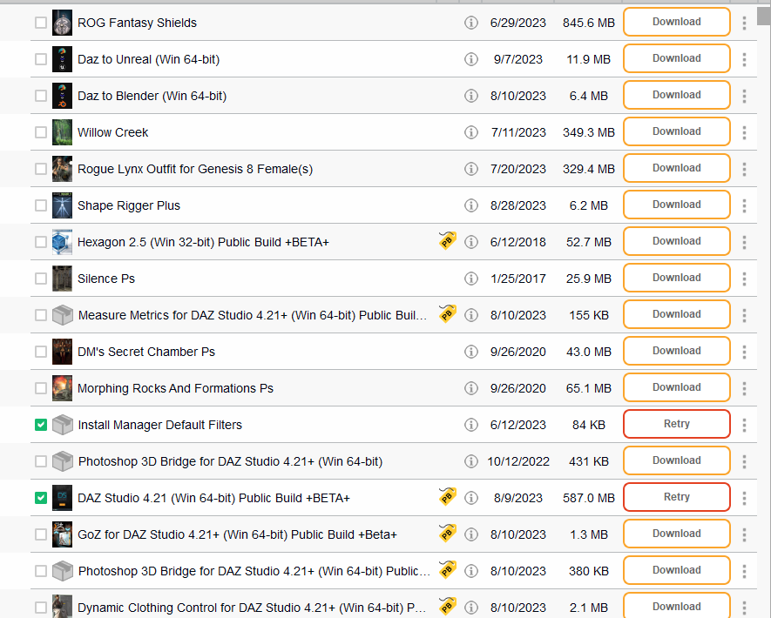Open info for Rogue Lynx Outfit
Screen dimensions: 771x618
pyautogui.click(x=471, y=169)
